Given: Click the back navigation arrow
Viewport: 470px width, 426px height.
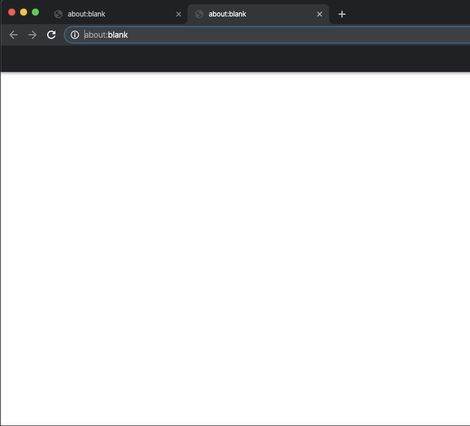Looking at the screenshot, I should point(14,35).
